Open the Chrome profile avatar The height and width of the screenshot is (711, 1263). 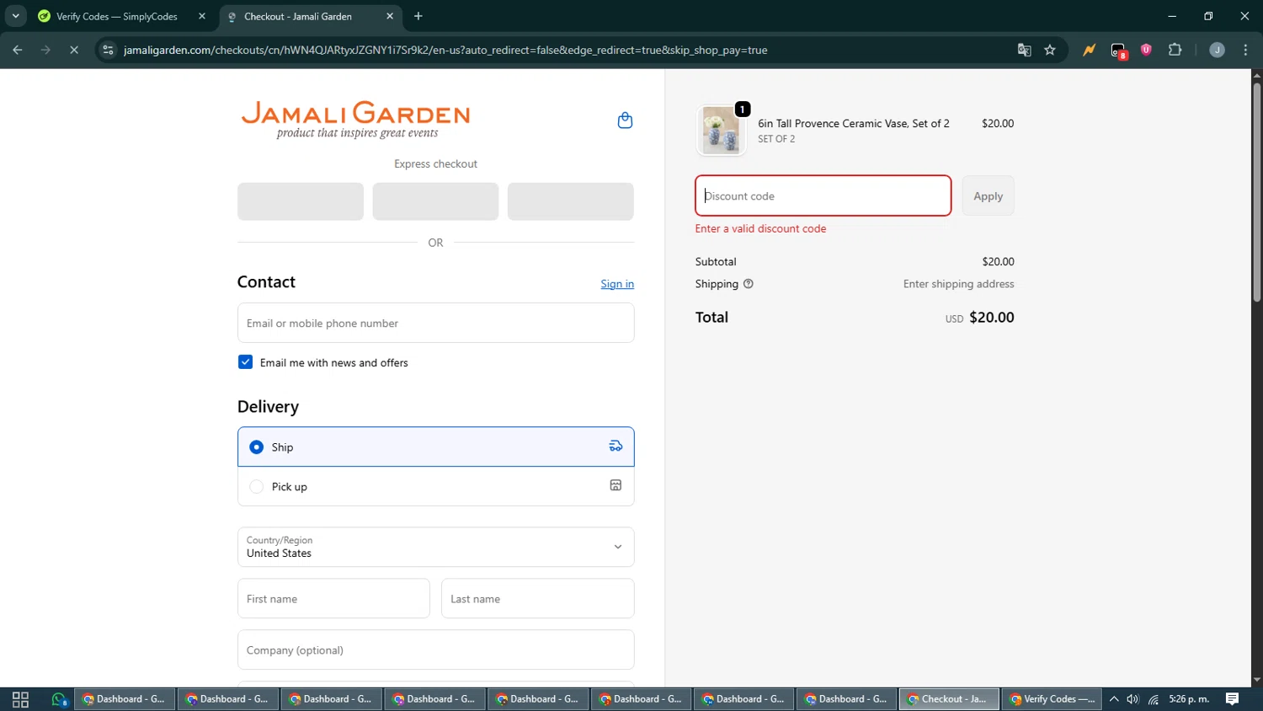(x=1217, y=50)
